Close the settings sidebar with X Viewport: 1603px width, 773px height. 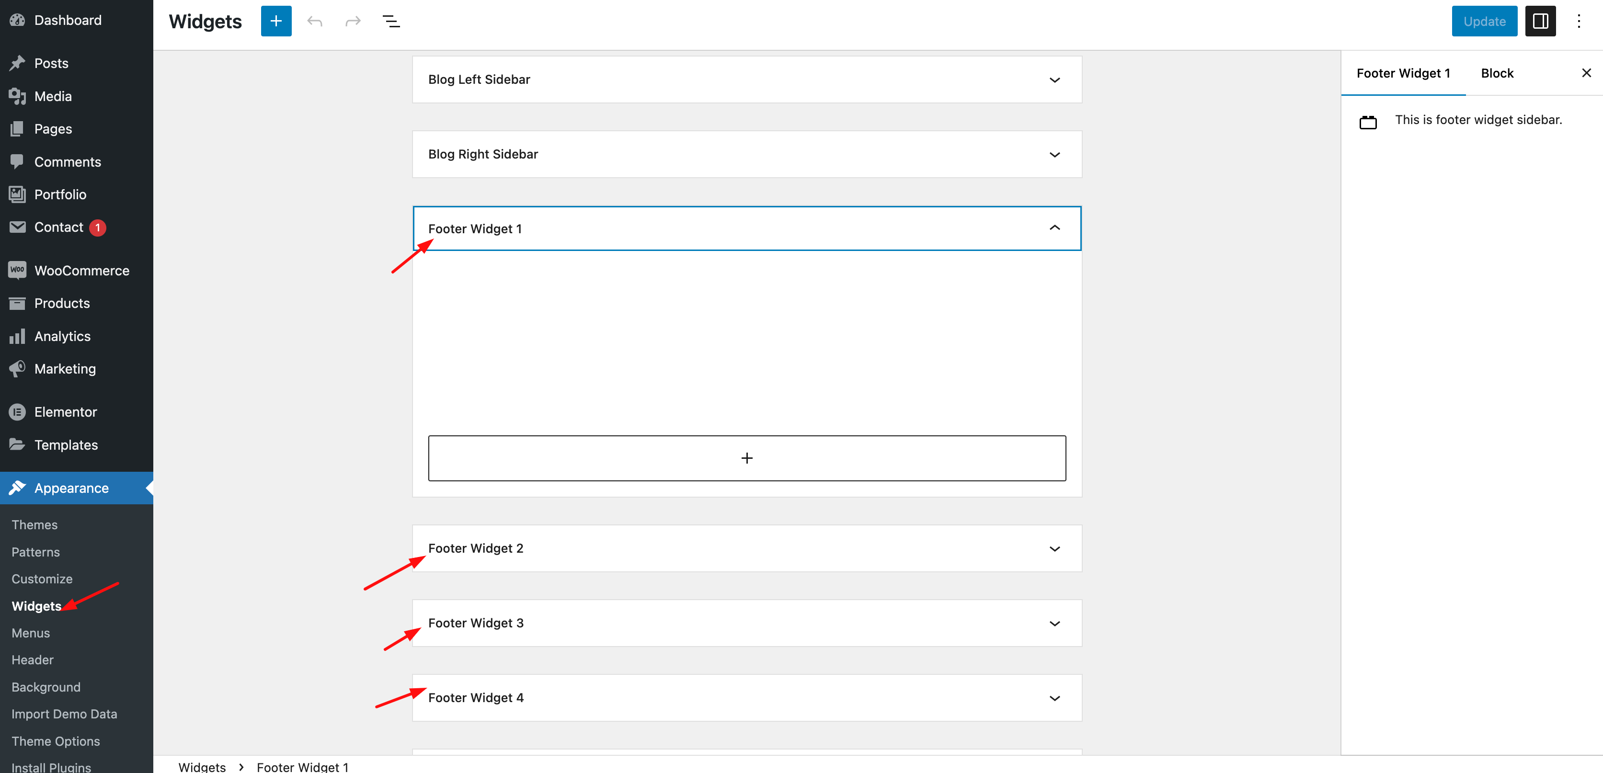tap(1586, 73)
